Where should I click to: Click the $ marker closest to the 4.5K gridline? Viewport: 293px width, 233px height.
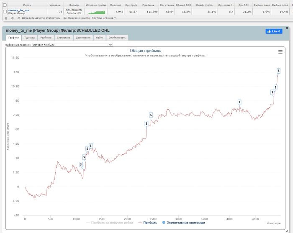pyautogui.click(x=91, y=146)
